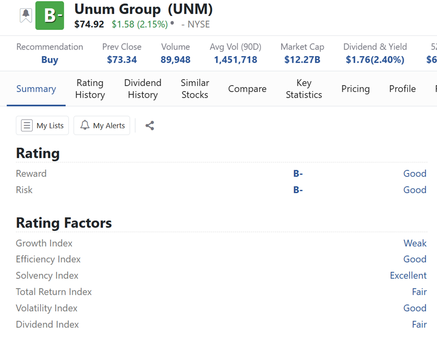Click the Reward B- grade link
Viewport: 437px width, 338px height.
coord(298,173)
